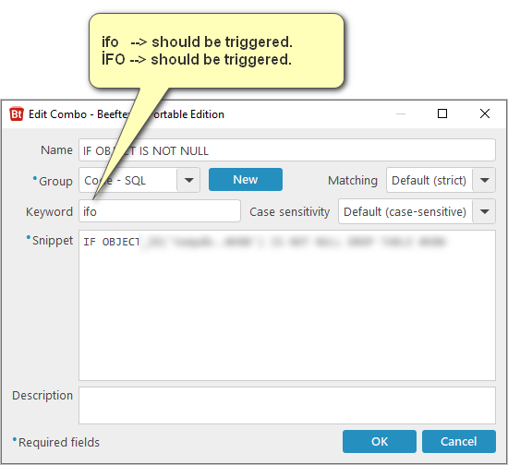
Task: Close the Edit Combo window
Action: pos(485,113)
